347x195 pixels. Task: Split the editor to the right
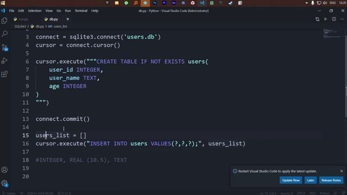coord(334,19)
